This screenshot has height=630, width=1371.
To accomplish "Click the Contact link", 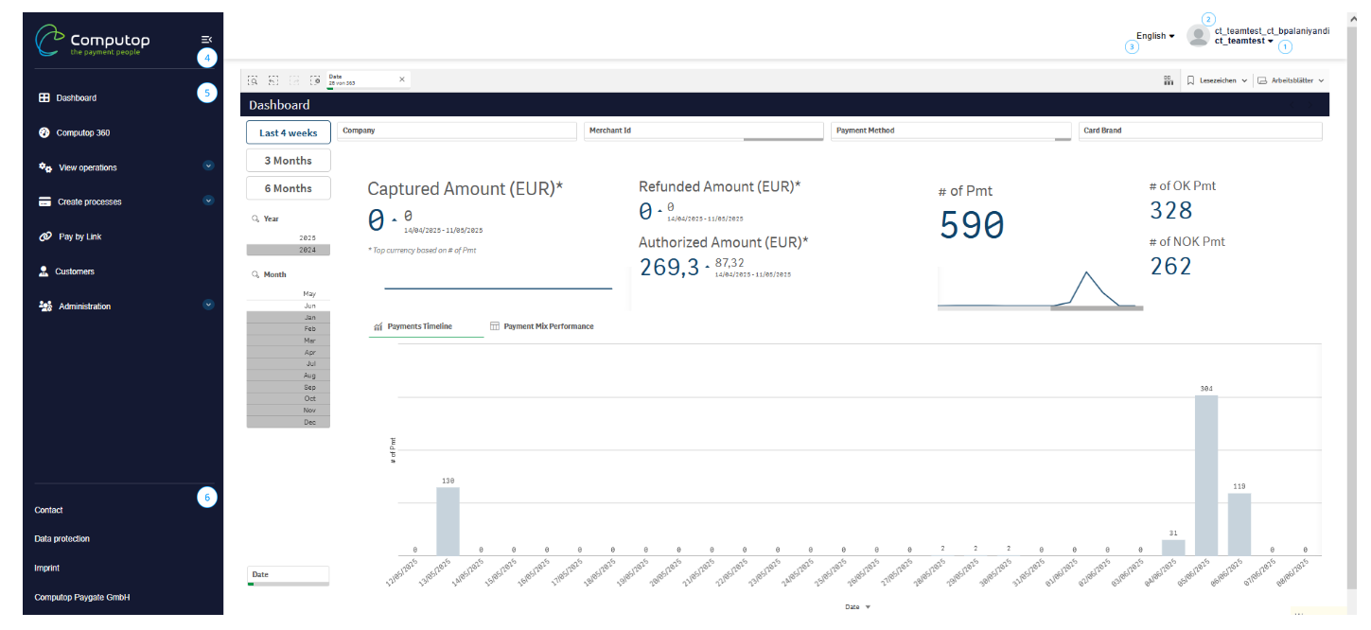I will [x=48, y=510].
